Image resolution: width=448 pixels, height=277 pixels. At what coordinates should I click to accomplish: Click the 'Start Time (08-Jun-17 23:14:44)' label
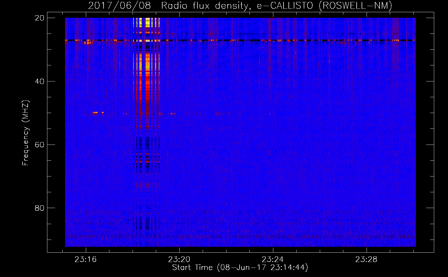pos(240,268)
